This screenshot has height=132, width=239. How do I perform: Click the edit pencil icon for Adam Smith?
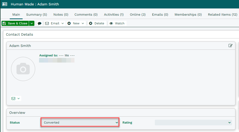pyautogui.click(x=230, y=46)
